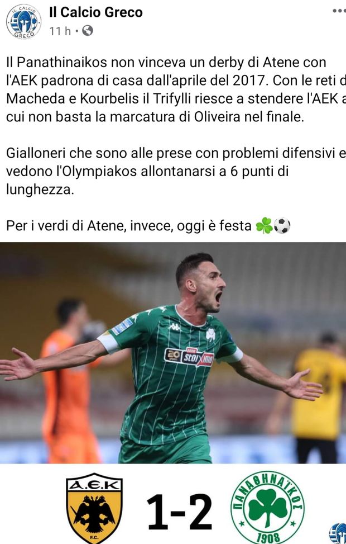This screenshot has width=346, height=544.
Task: Click the shamrock emoji after festa
Action: (x=264, y=226)
